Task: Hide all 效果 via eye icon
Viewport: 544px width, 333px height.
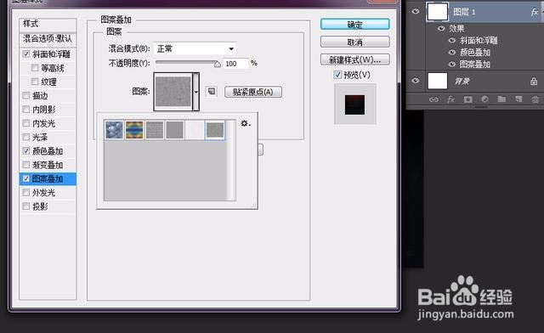Action: coord(441,28)
